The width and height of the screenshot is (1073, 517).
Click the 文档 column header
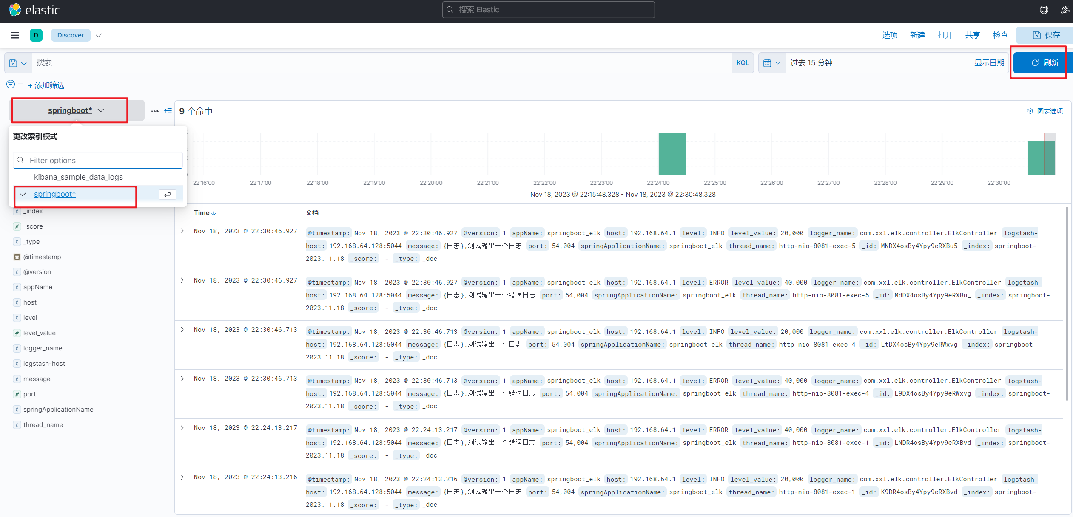tap(312, 213)
